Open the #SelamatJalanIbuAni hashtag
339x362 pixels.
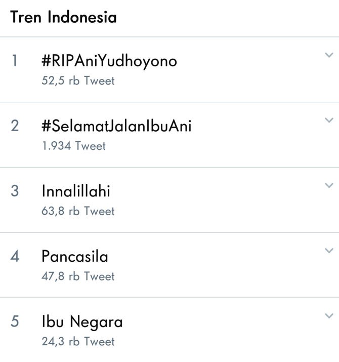pyautogui.click(x=116, y=126)
